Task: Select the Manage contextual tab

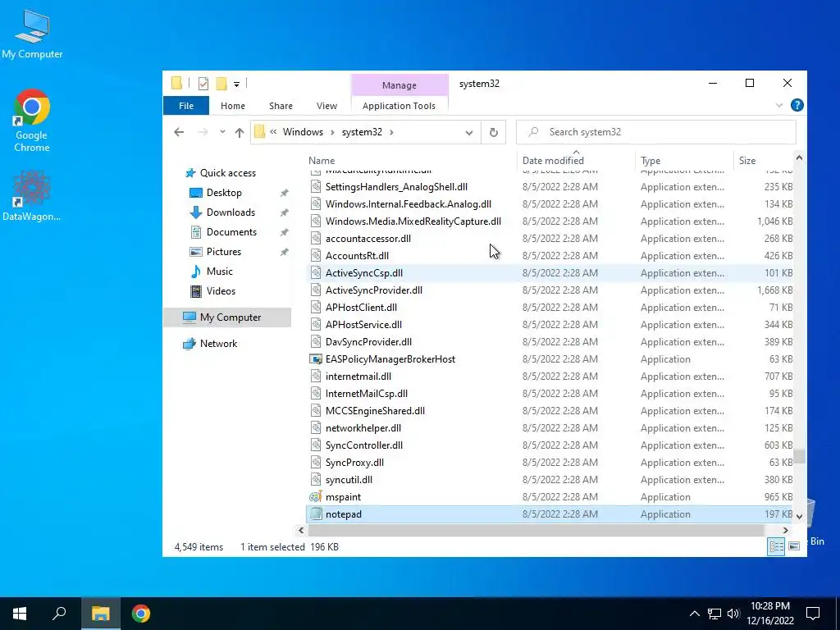Action: pyautogui.click(x=399, y=85)
